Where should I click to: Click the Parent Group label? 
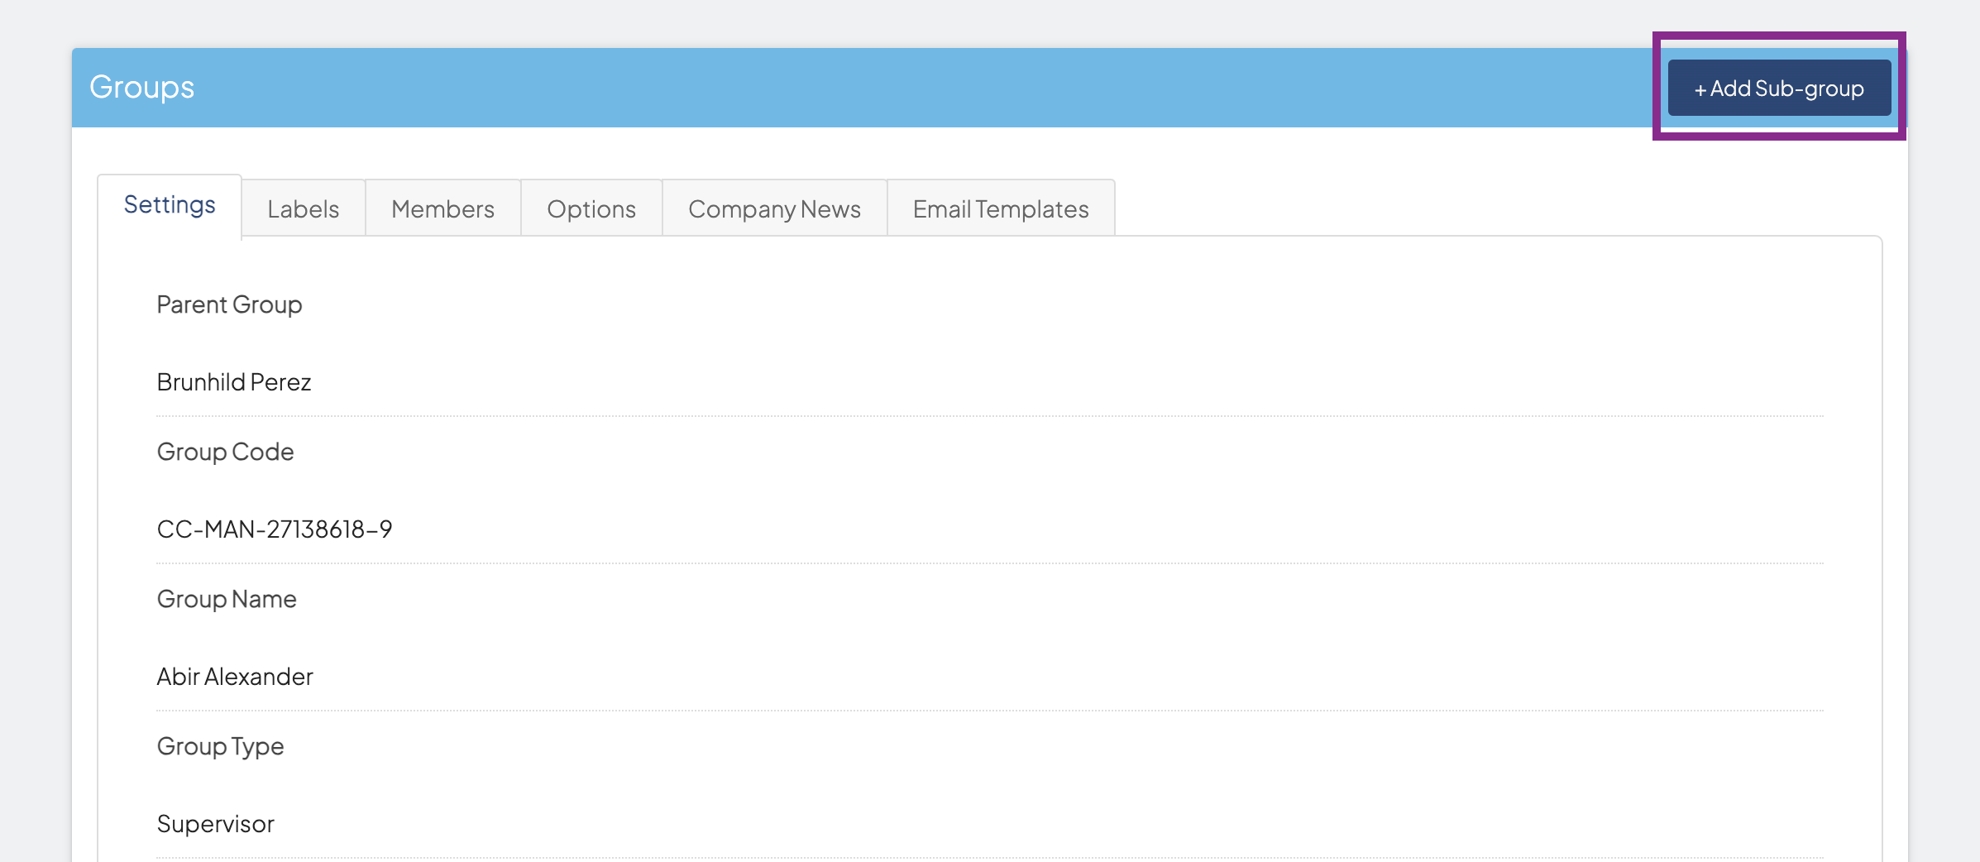pos(230,304)
